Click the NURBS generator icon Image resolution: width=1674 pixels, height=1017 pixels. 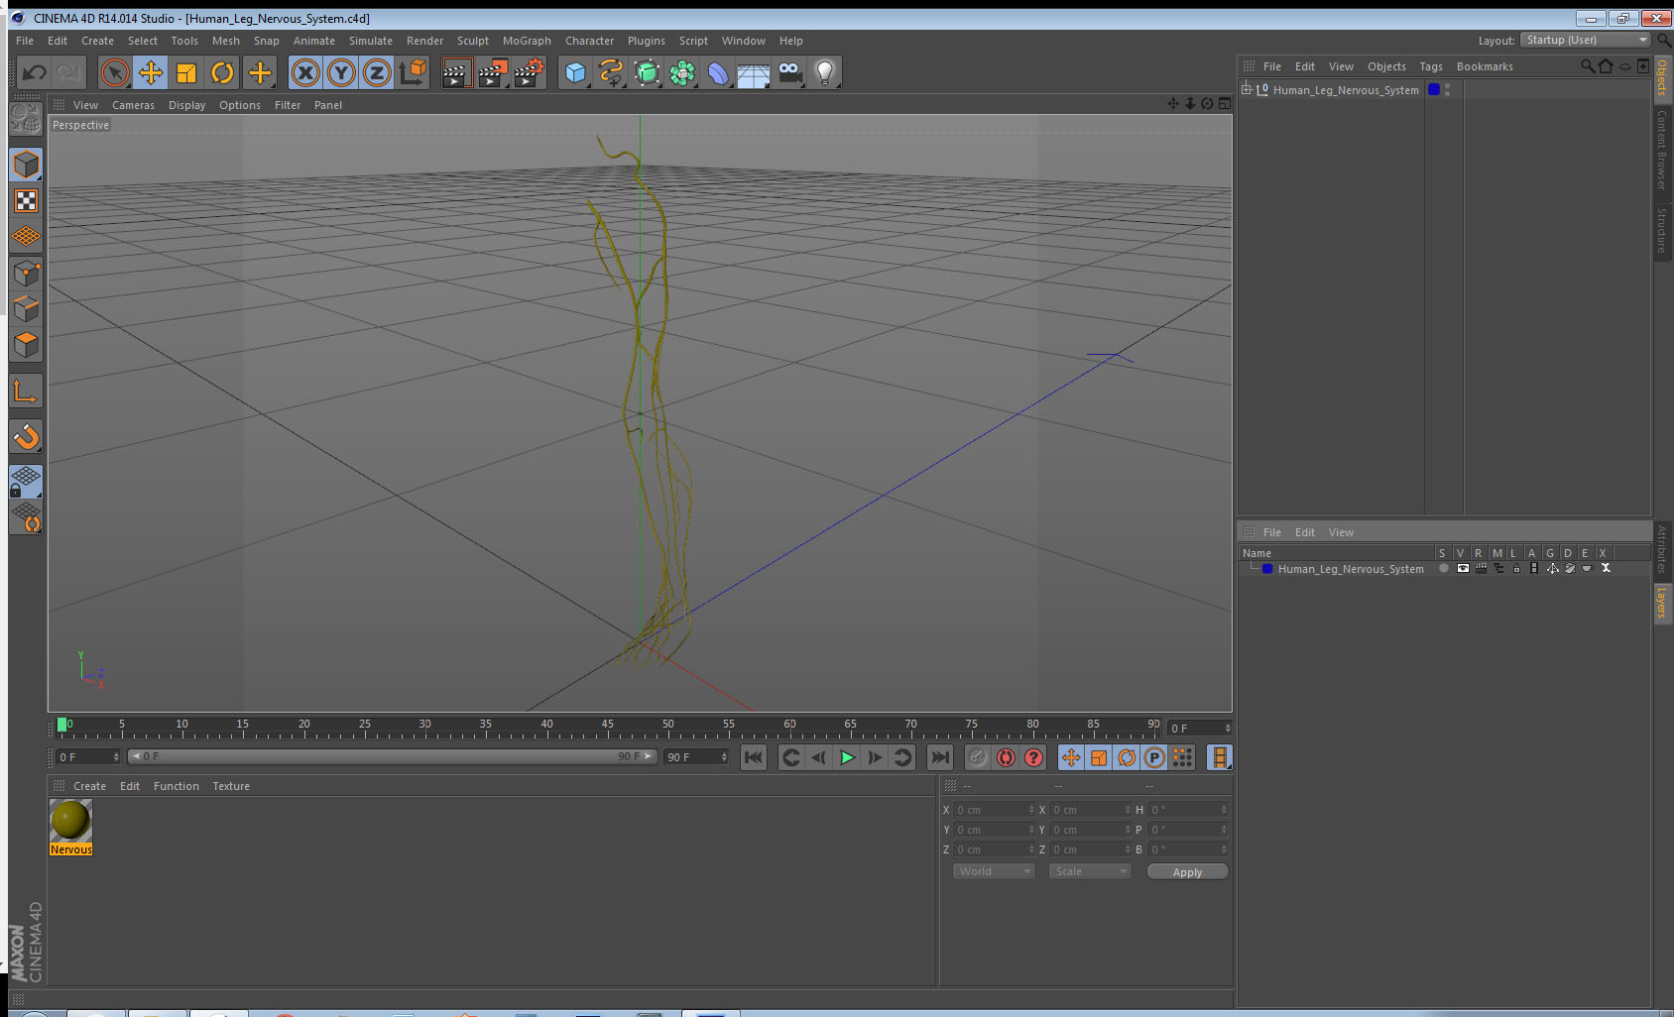click(x=647, y=72)
